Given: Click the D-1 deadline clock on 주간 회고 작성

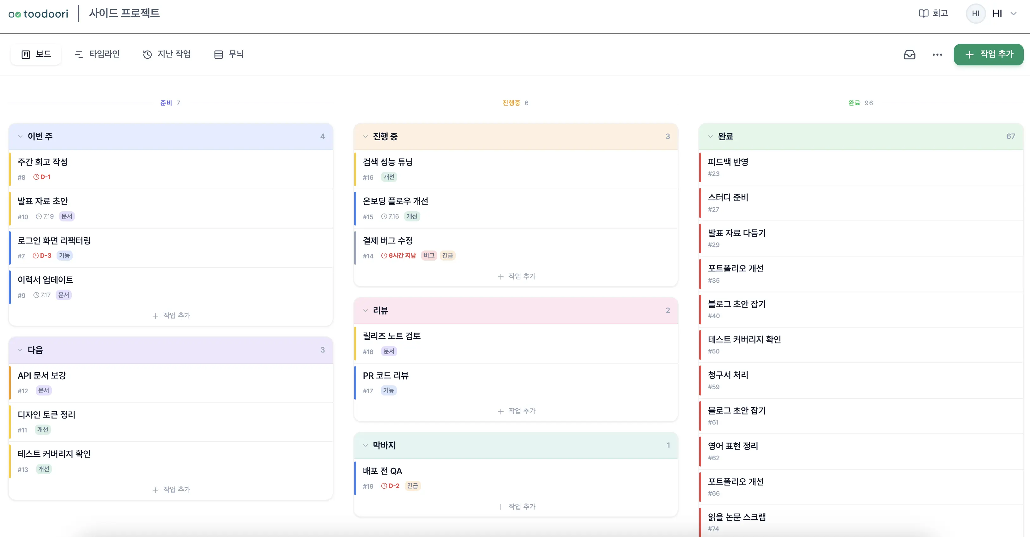Looking at the screenshot, I should point(42,177).
